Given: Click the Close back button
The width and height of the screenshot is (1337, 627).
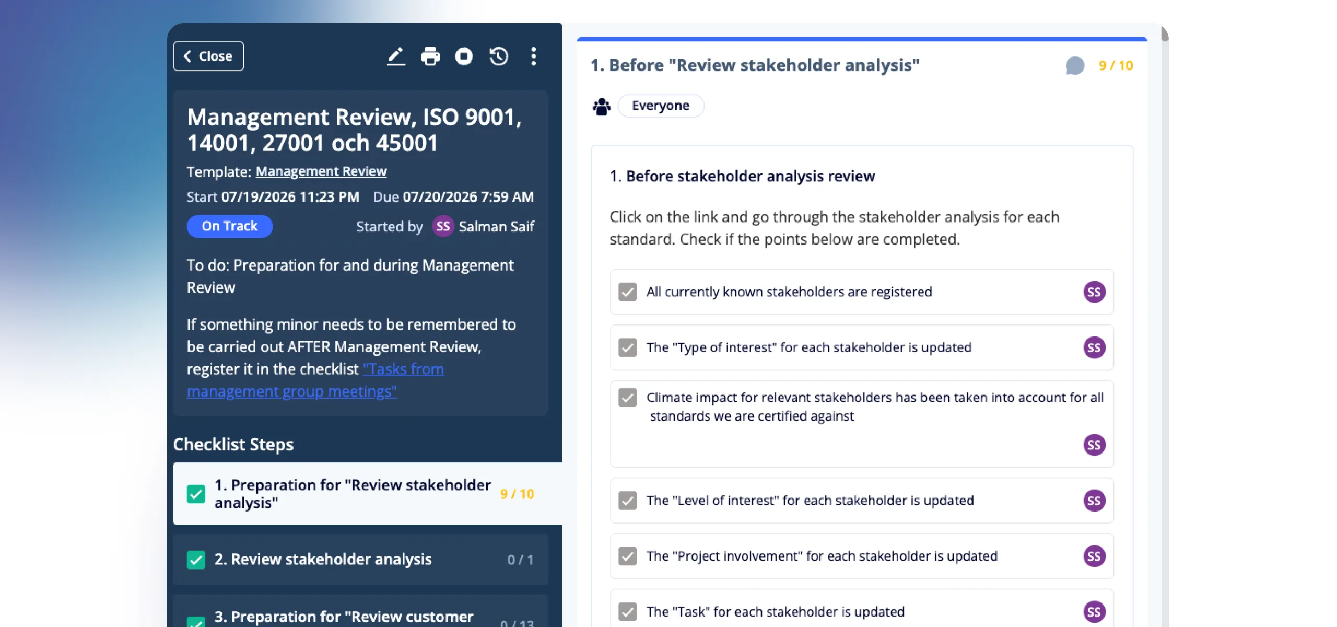Looking at the screenshot, I should pos(208,56).
